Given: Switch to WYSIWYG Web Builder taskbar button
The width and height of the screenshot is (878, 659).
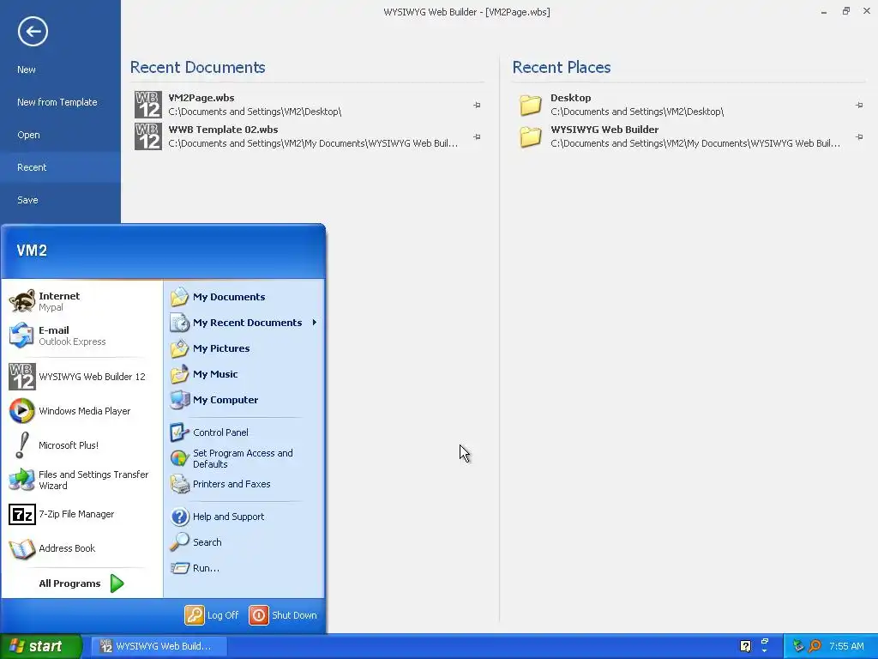Looking at the screenshot, I should tap(159, 646).
